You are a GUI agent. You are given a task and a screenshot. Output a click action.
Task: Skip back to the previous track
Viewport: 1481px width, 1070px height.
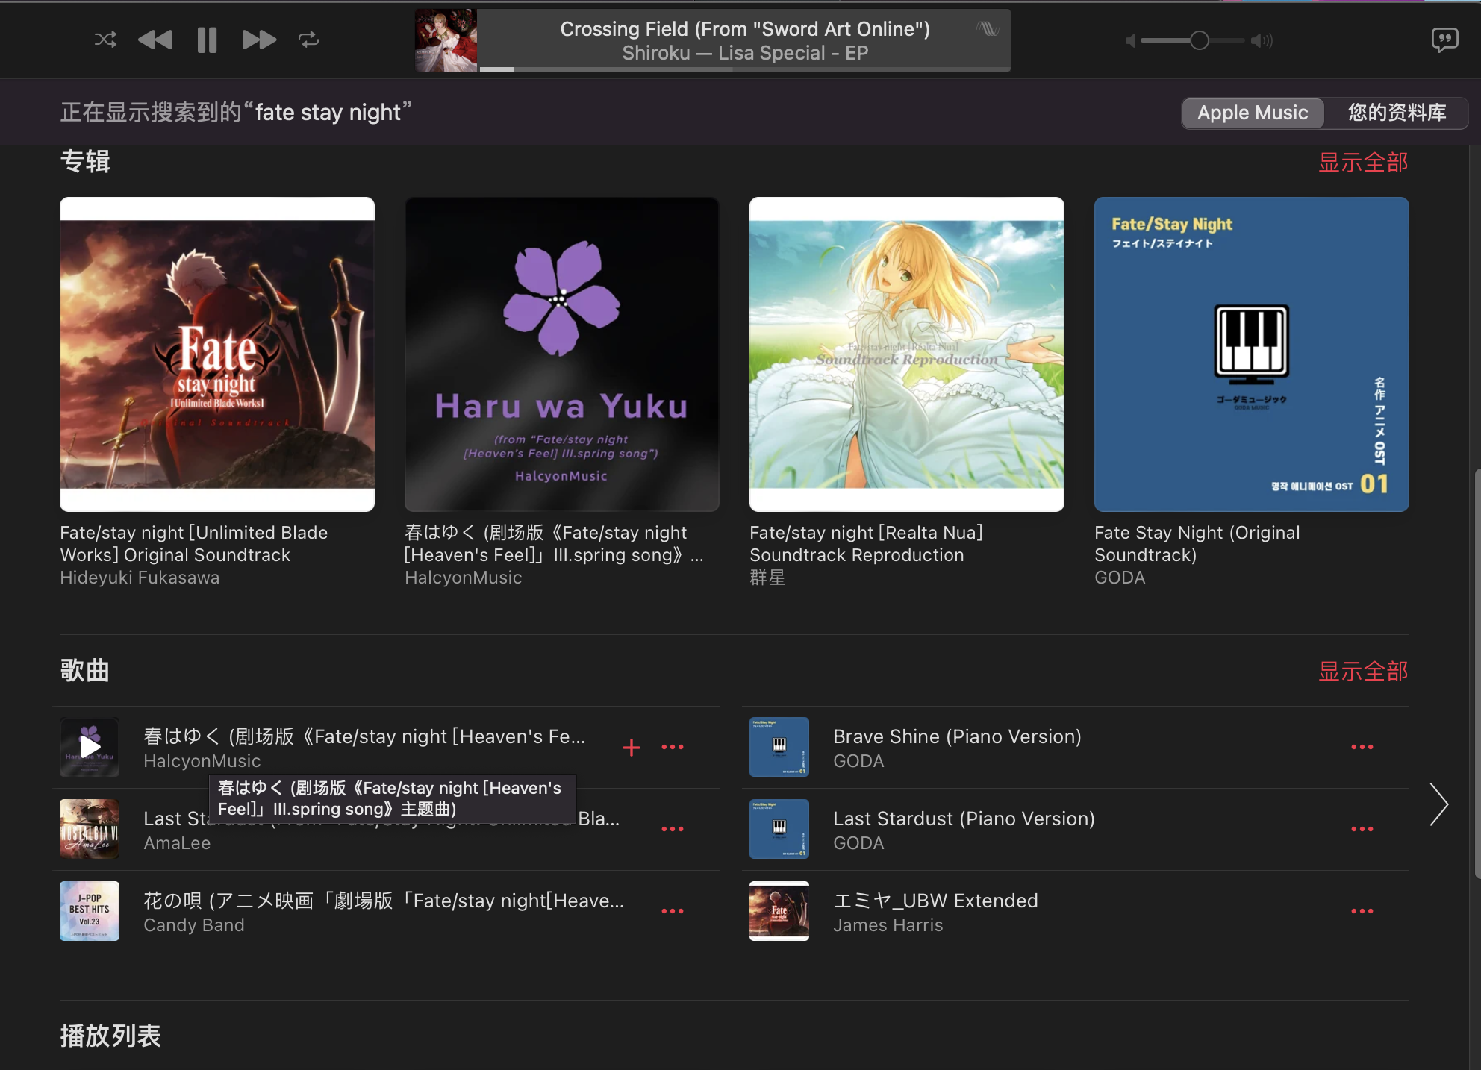coord(155,40)
